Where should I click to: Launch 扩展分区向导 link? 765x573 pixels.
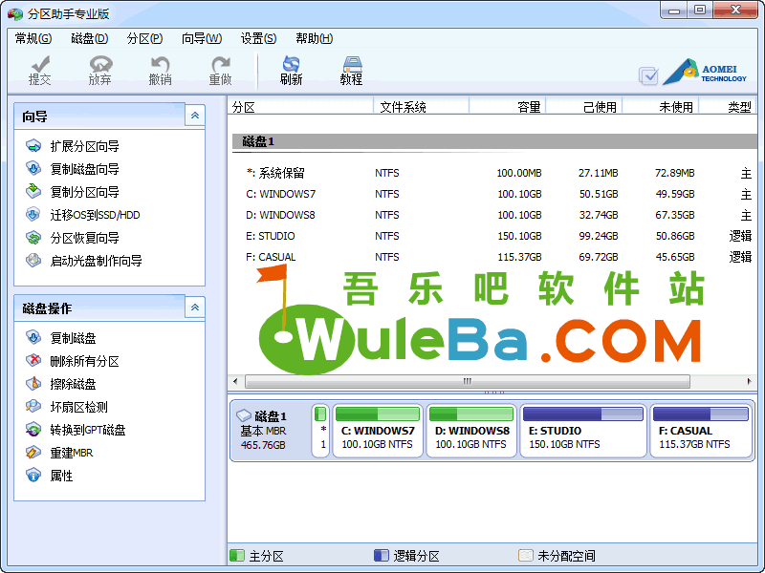point(85,146)
